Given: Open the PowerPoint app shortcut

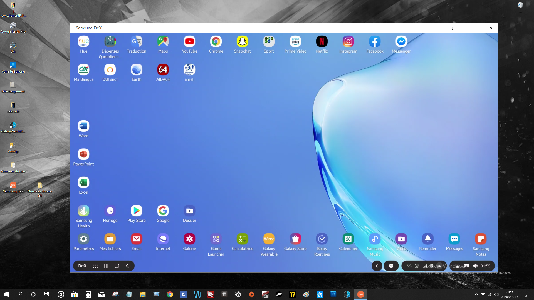Looking at the screenshot, I should (x=83, y=154).
